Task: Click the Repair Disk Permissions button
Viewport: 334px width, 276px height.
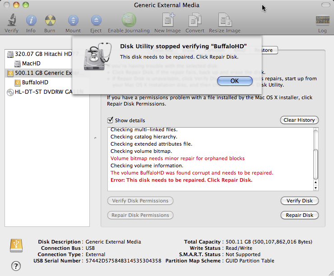Action: pos(140,215)
